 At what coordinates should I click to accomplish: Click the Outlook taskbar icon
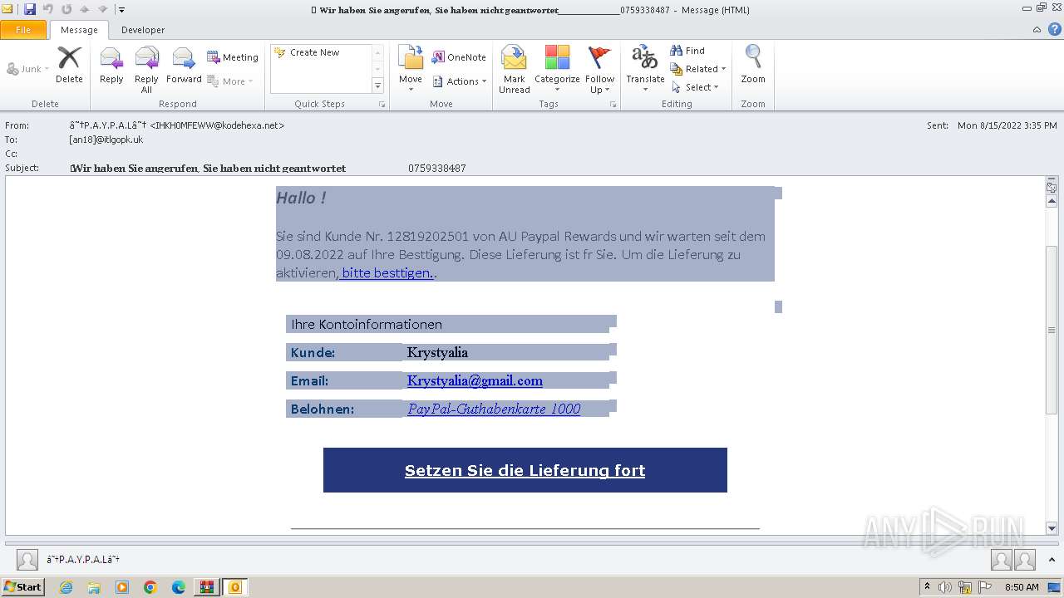click(x=235, y=587)
